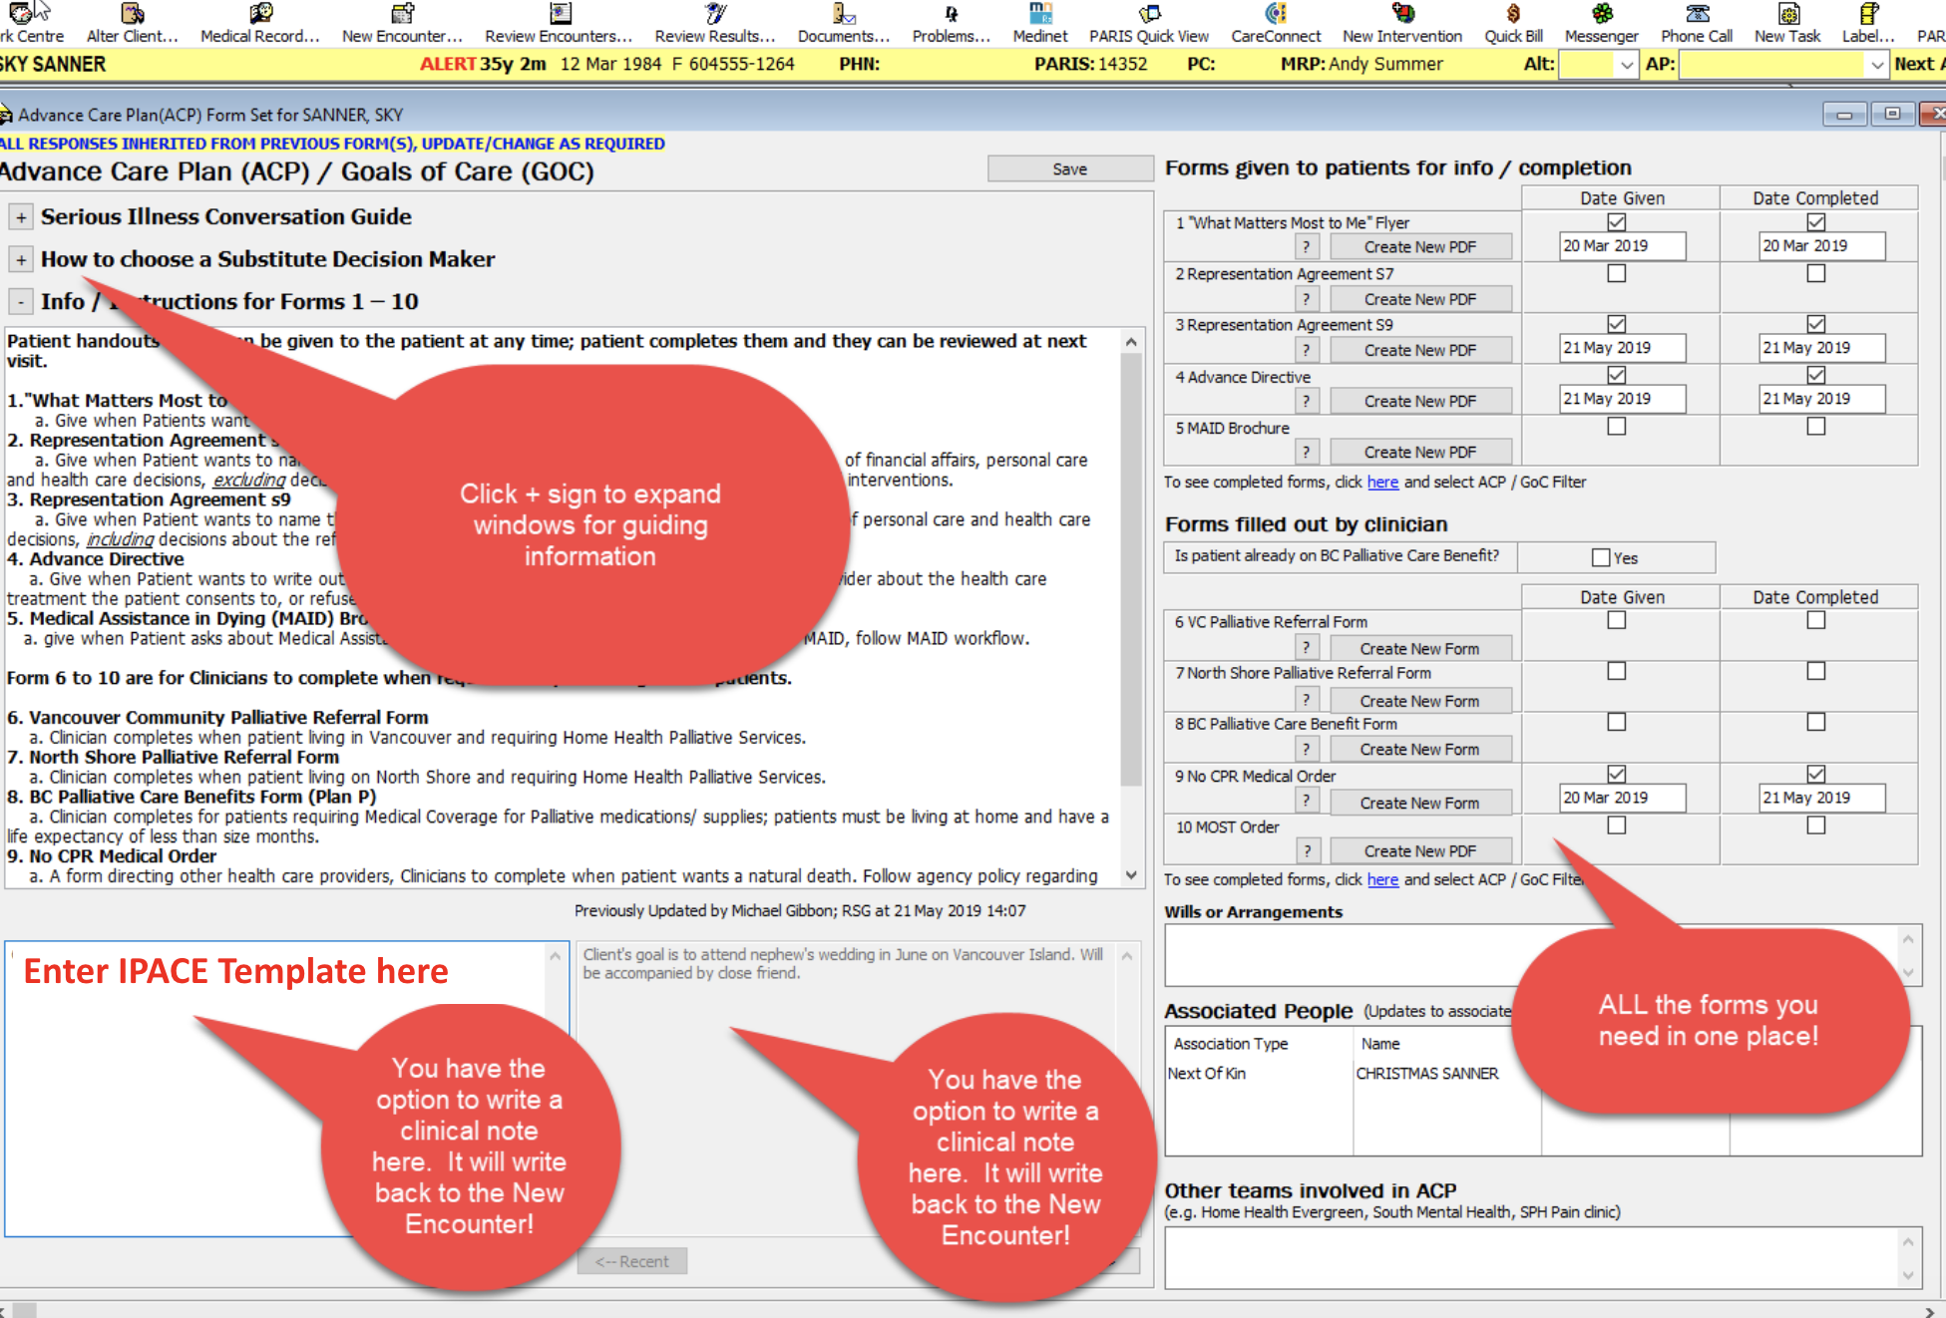Viewport: 1946px width, 1318px height.
Task: Expand Serious Illness Conversation Guide section
Action: pyautogui.click(x=20, y=216)
